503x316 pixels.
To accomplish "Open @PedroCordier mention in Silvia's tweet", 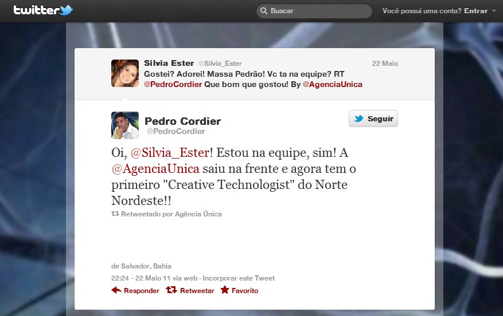I will tap(173, 85).
